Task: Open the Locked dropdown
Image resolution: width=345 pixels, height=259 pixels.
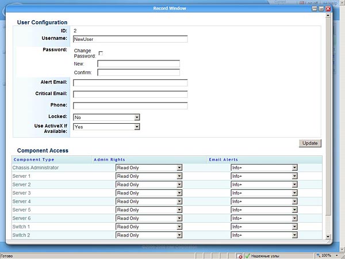Action: pyautogui.click(x=137, y=117)
